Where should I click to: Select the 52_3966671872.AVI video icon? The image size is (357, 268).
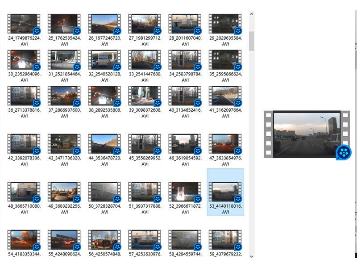185,192
